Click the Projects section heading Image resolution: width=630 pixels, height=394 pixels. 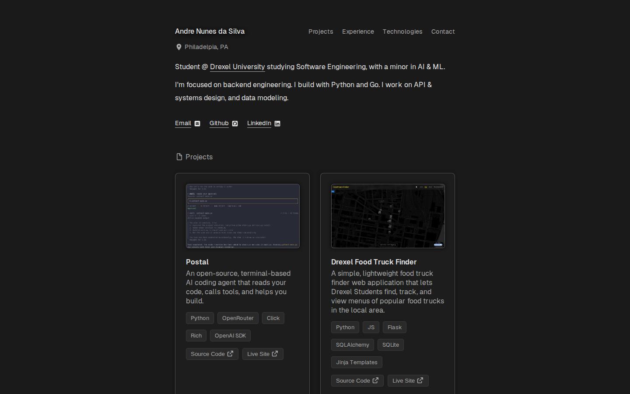(x=199, y=157)
